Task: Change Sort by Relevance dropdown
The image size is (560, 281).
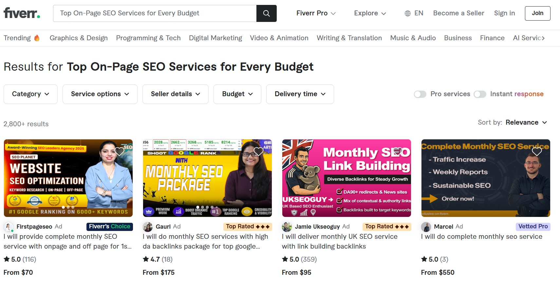Action: (526, 122)
